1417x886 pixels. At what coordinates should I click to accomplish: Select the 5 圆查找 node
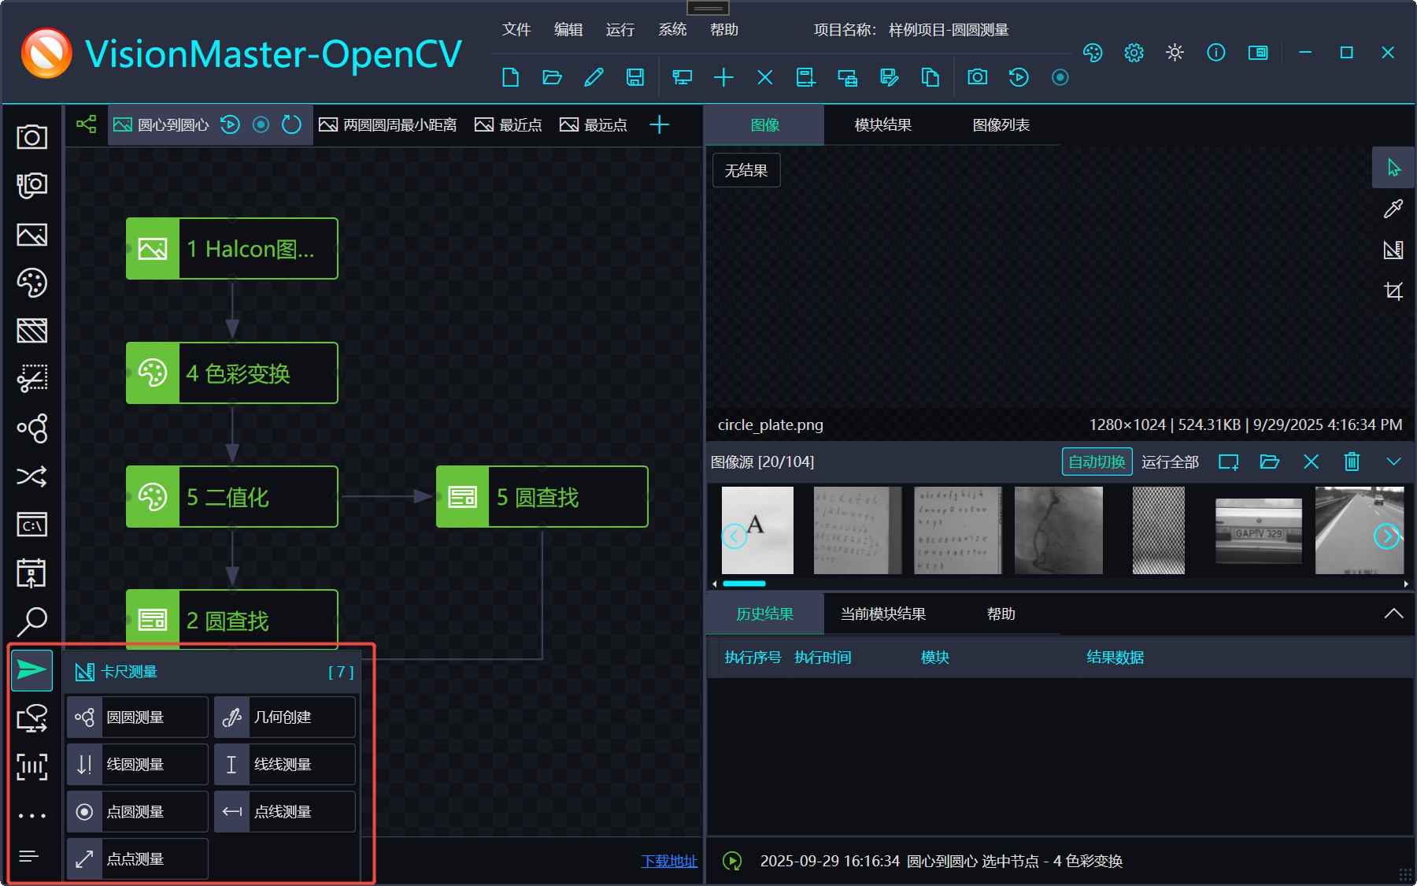(x=542, y=497)
